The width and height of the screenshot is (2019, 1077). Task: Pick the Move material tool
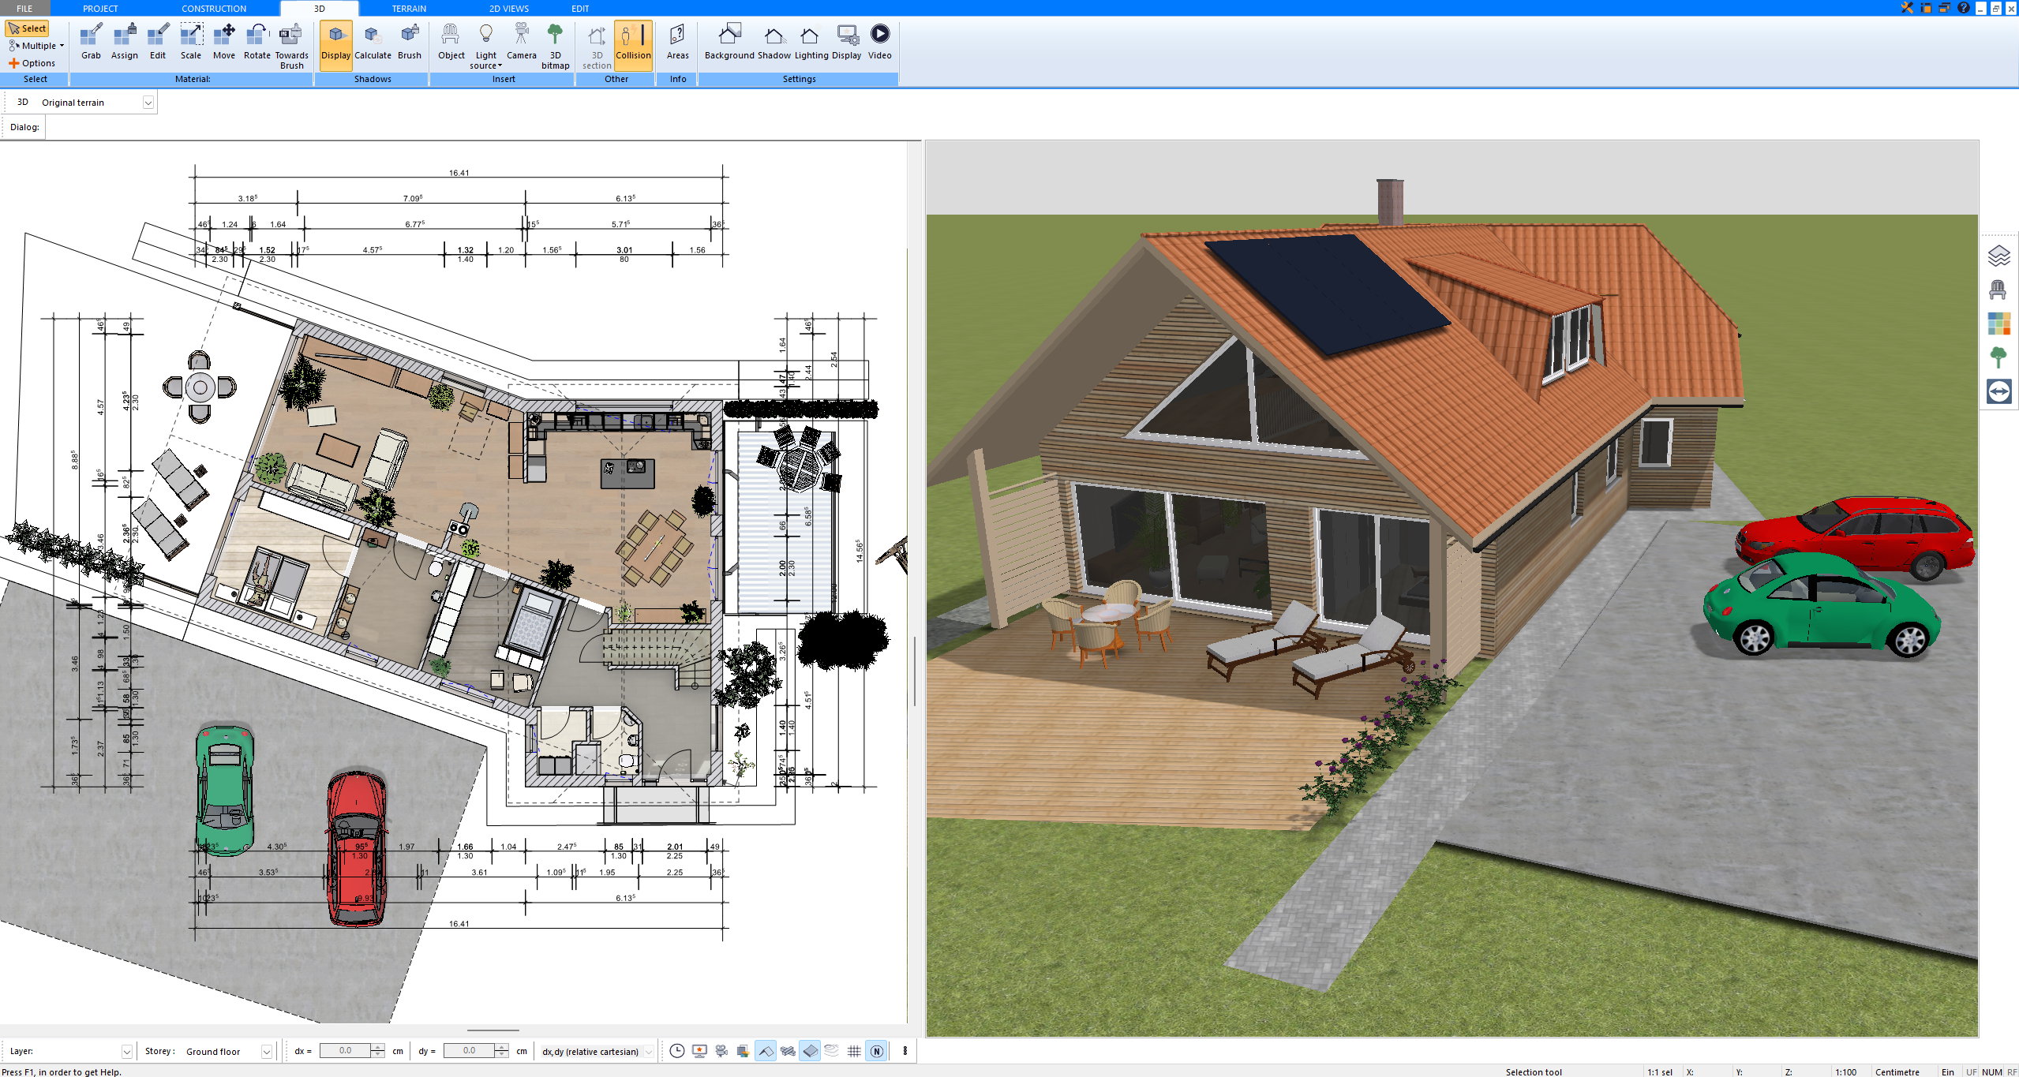point(224,42)
